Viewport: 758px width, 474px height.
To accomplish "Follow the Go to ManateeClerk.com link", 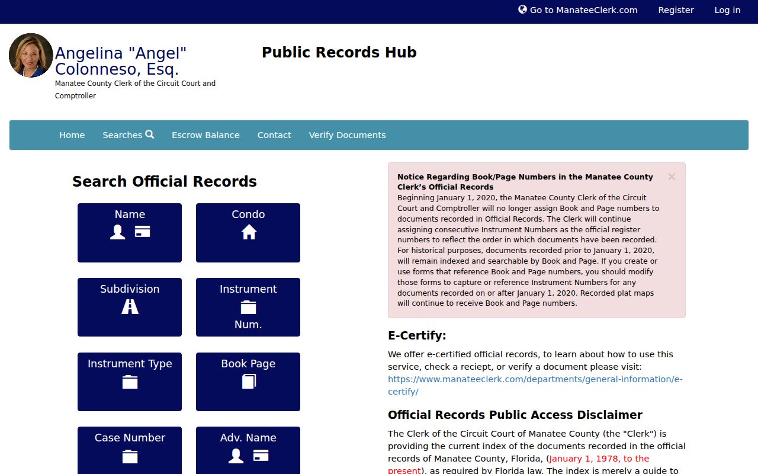I will (578, 10).
